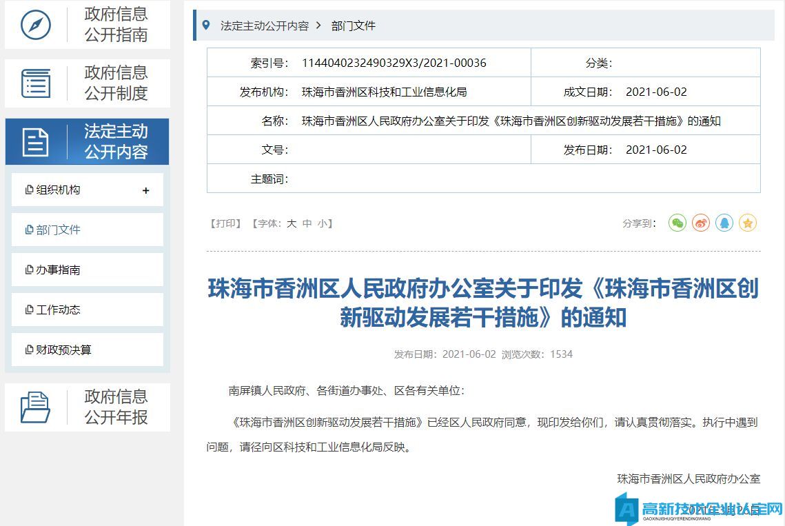The image size is (785, 526).
Task: Set font size to 中
Action: tap(307, 223)
